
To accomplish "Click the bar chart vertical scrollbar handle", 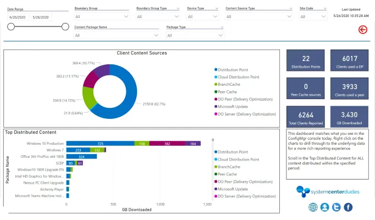I will (x=213, y=140).
